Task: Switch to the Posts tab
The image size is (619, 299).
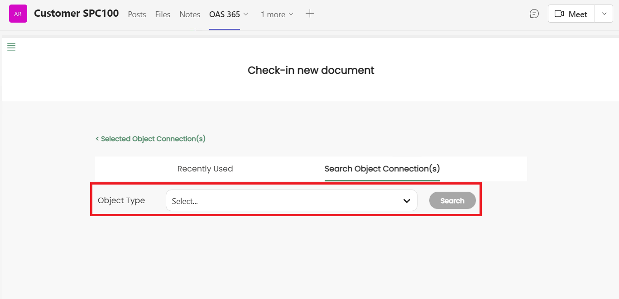Action: tap(137, 14)
